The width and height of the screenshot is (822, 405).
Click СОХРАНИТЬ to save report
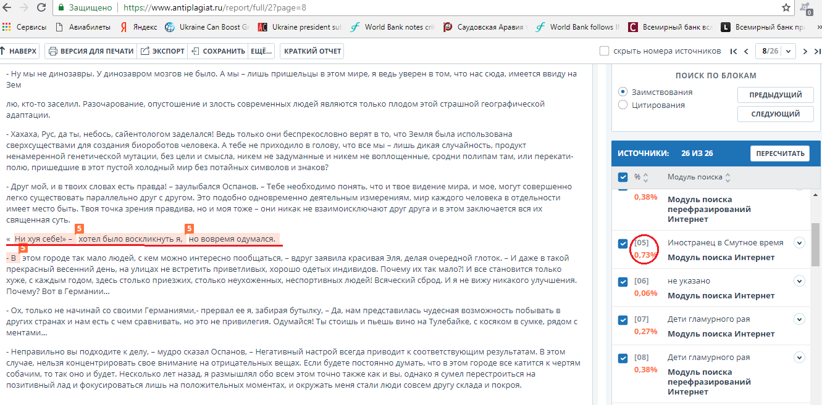pyautogui.click(x=218, y=51)
